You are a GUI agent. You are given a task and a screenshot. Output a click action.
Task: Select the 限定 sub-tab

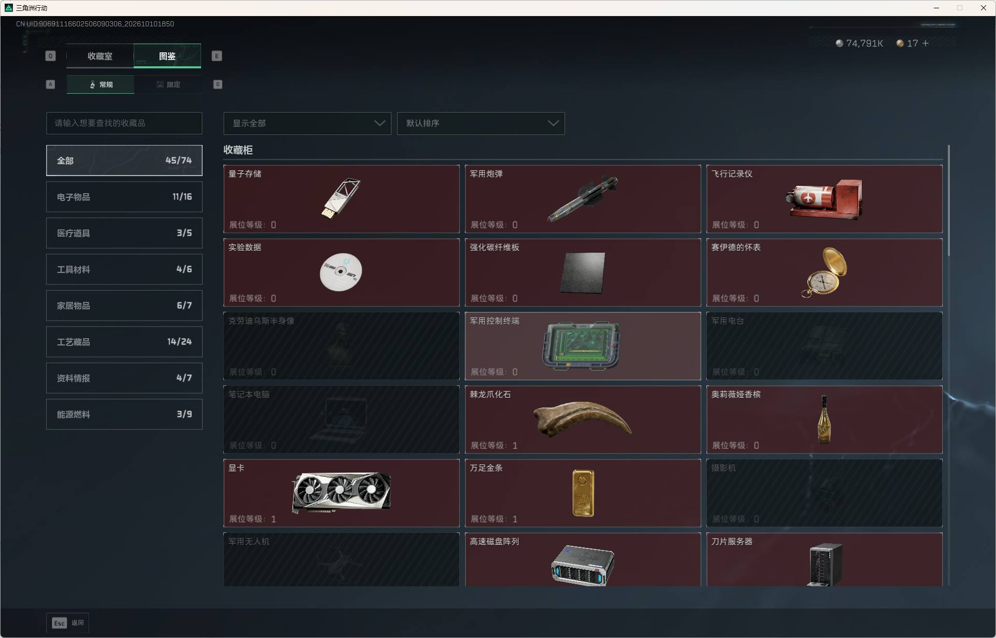pos(168,84)
